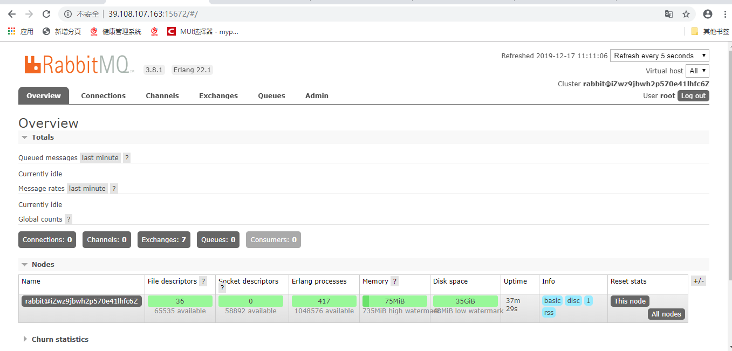Click the 75MiB memory usage bar
The width and height of the screenshot is (732, 351).
click(x=394, y=300)
